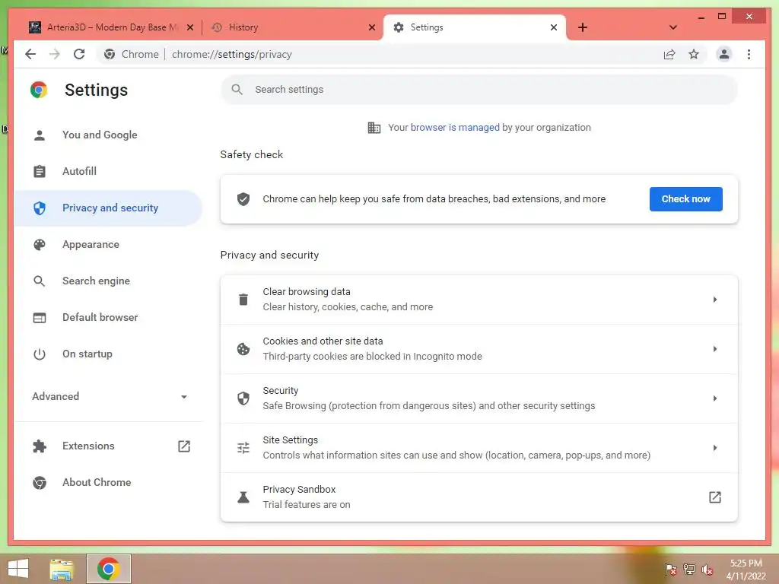The height and width of the screenshot is (584, 779).
Task: Share this page via the share icon
Action: coord(669,54)
